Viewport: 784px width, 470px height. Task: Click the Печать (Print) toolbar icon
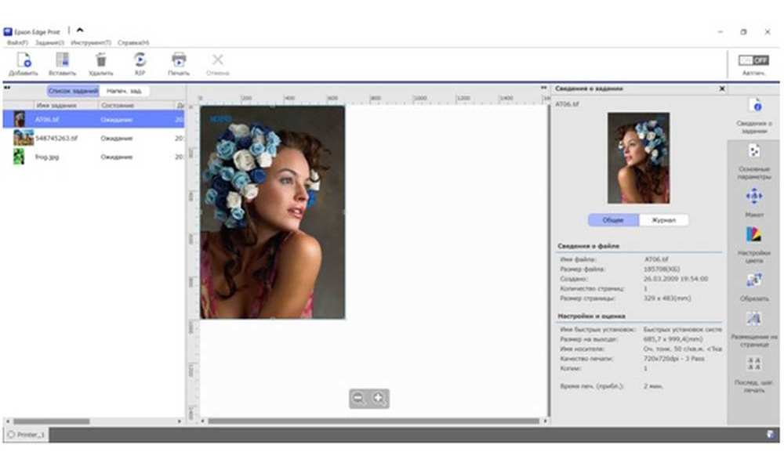[x=179, y=60]
